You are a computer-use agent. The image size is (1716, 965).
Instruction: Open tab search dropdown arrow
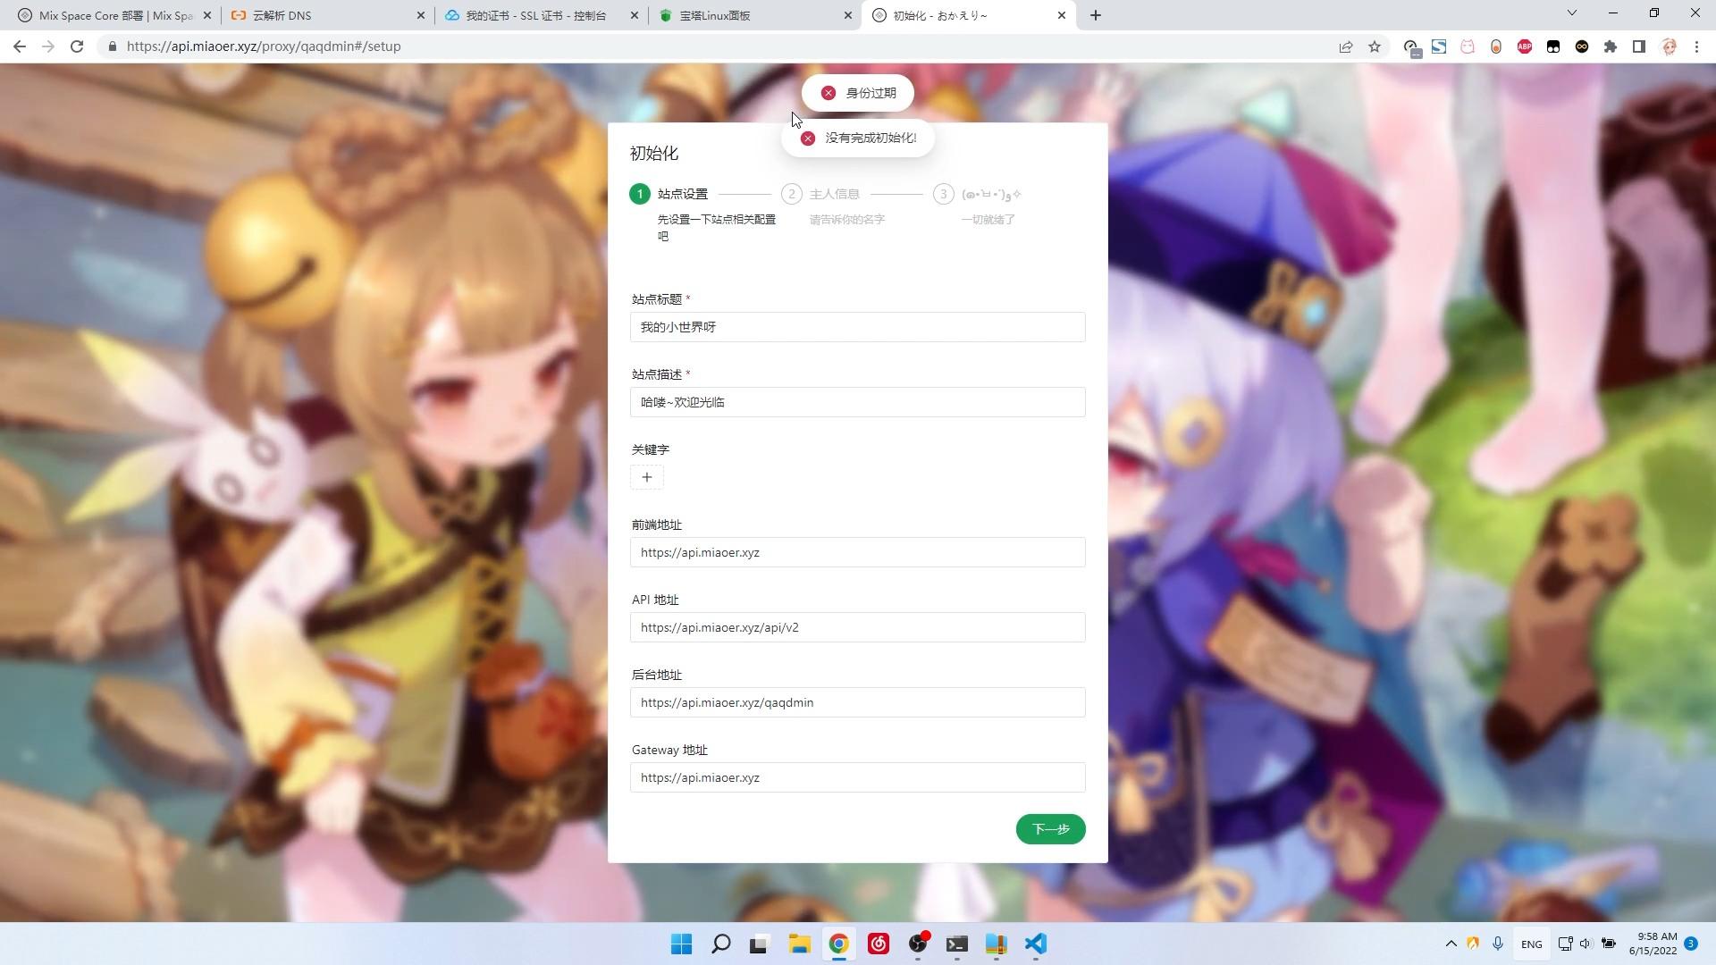coord(1572,13)
